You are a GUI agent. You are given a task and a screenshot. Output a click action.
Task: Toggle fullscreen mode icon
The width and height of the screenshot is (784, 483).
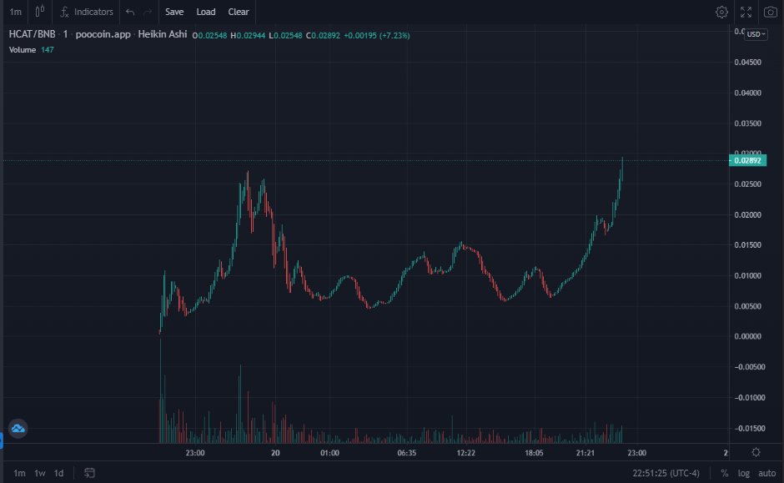pyautogui.click(x=746, y=12)
